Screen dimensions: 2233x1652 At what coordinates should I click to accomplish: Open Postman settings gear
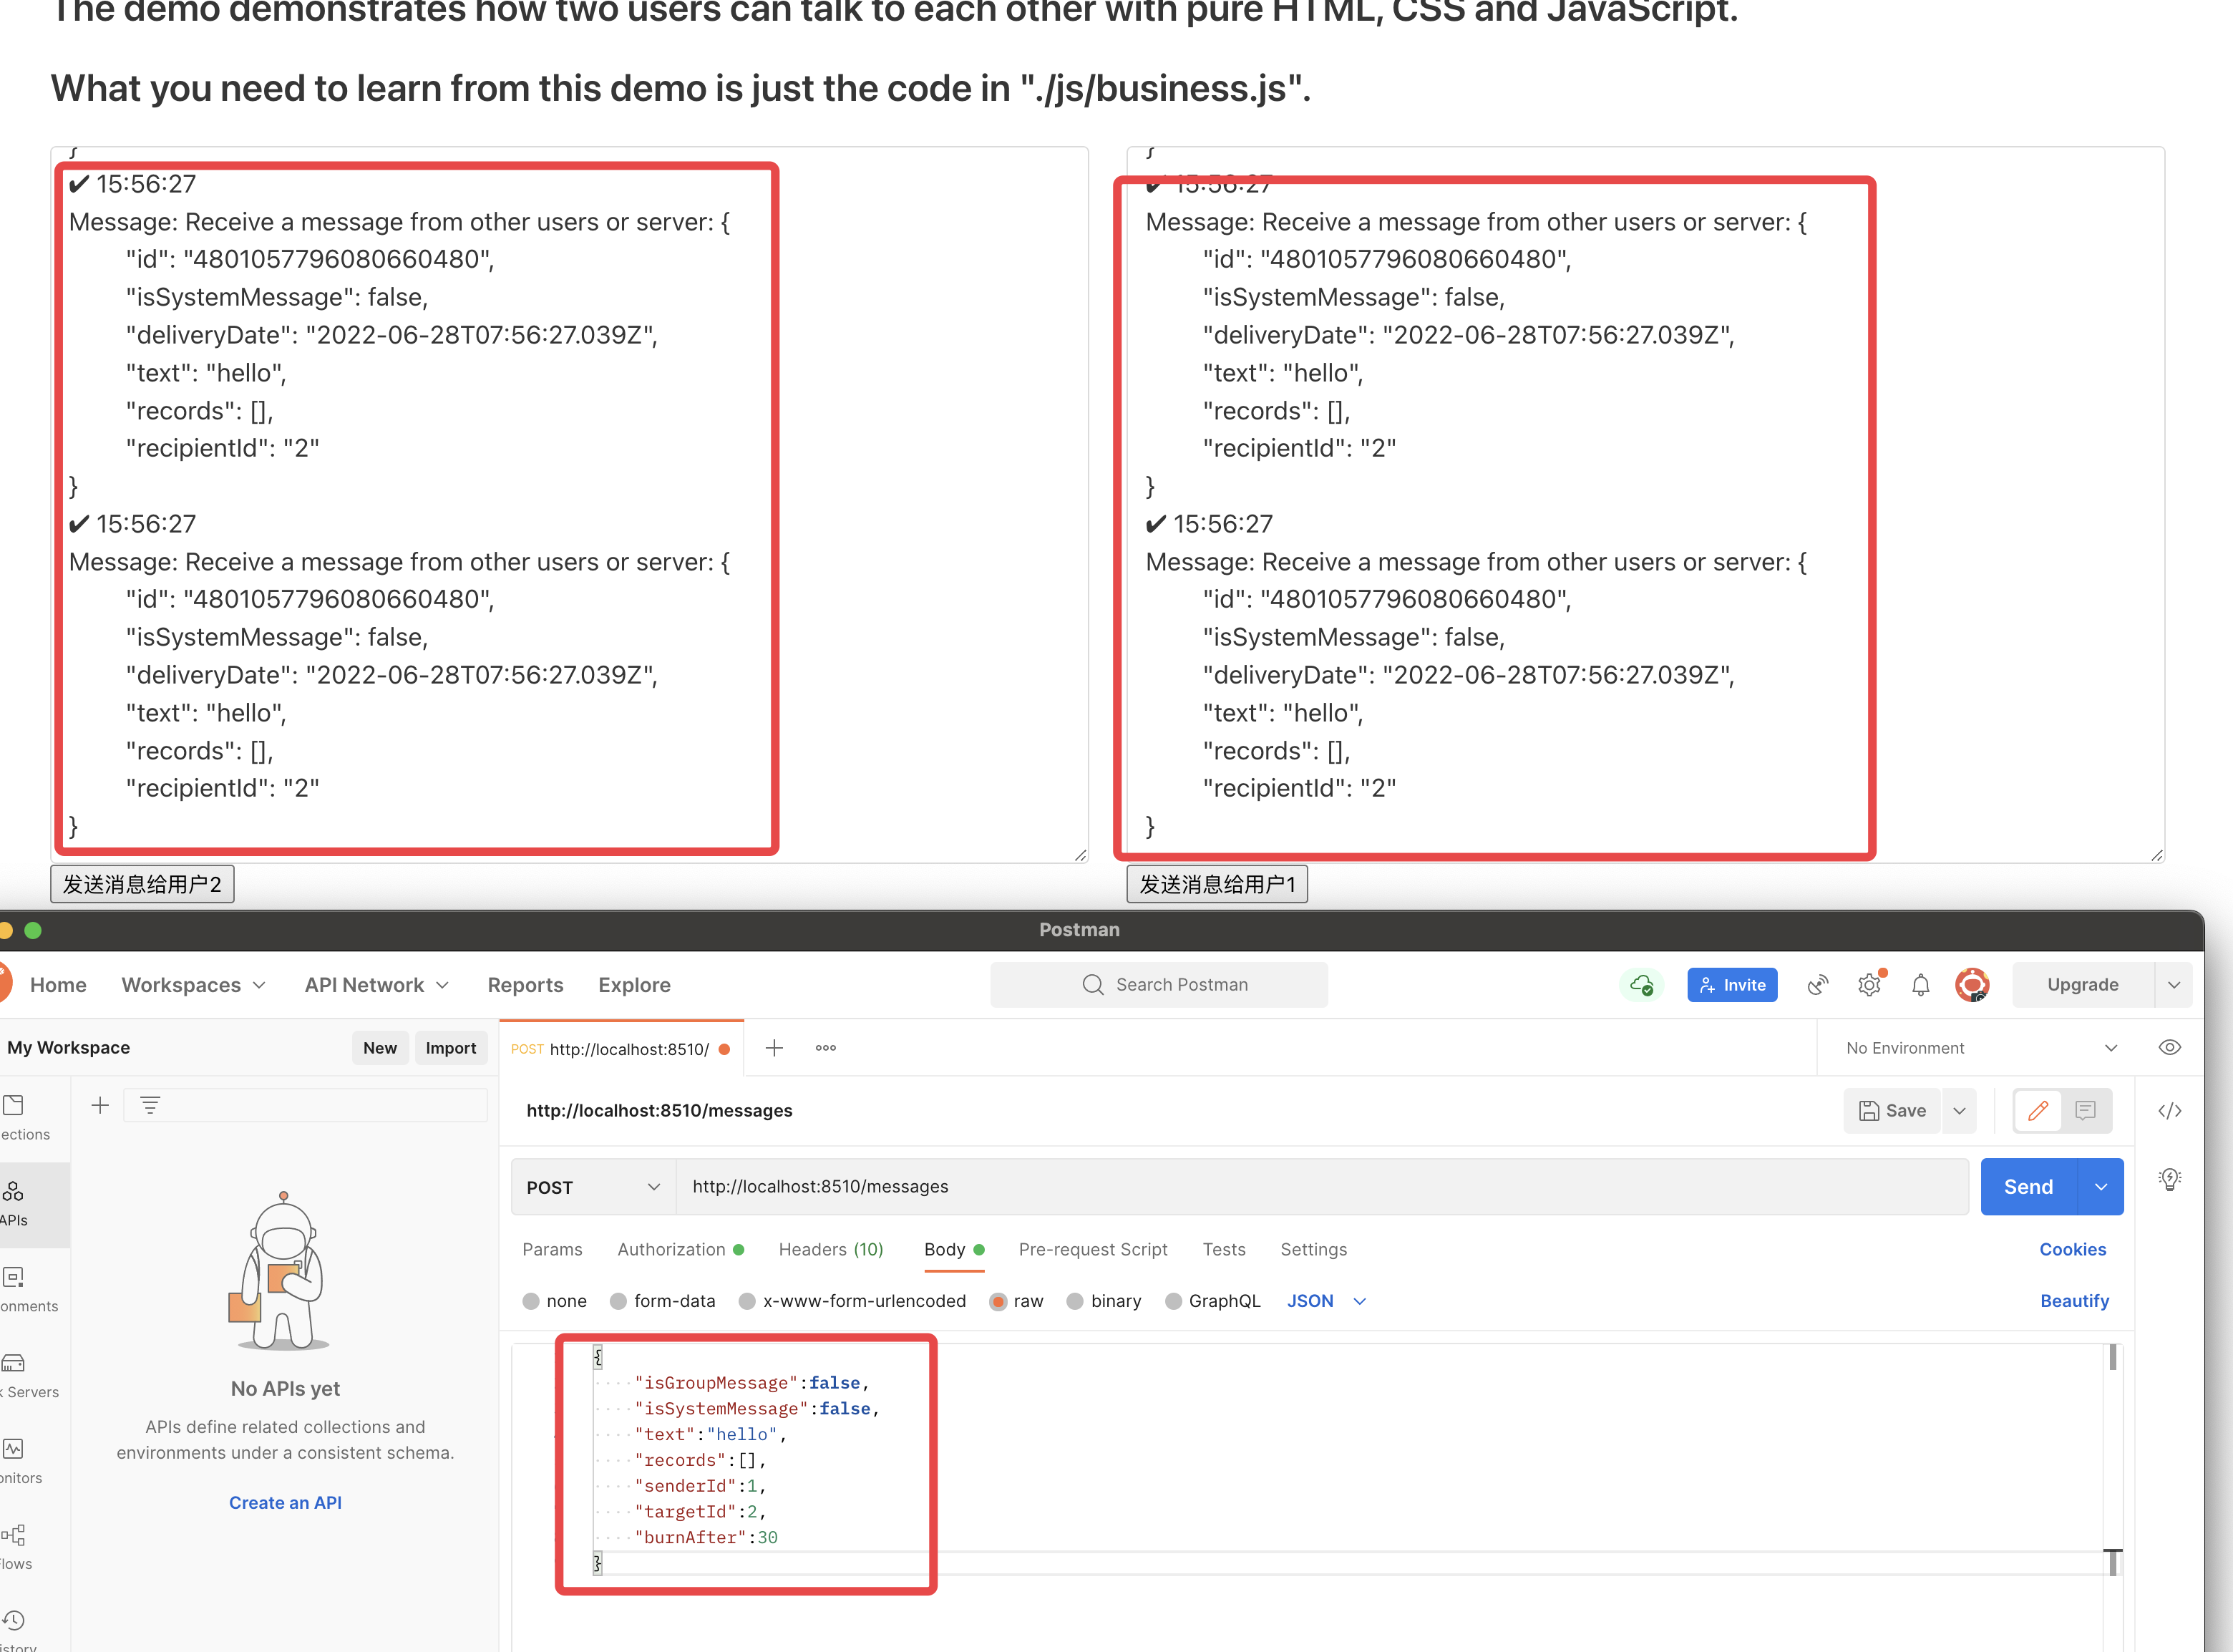pyautogui.click(x=1869, y=984)
